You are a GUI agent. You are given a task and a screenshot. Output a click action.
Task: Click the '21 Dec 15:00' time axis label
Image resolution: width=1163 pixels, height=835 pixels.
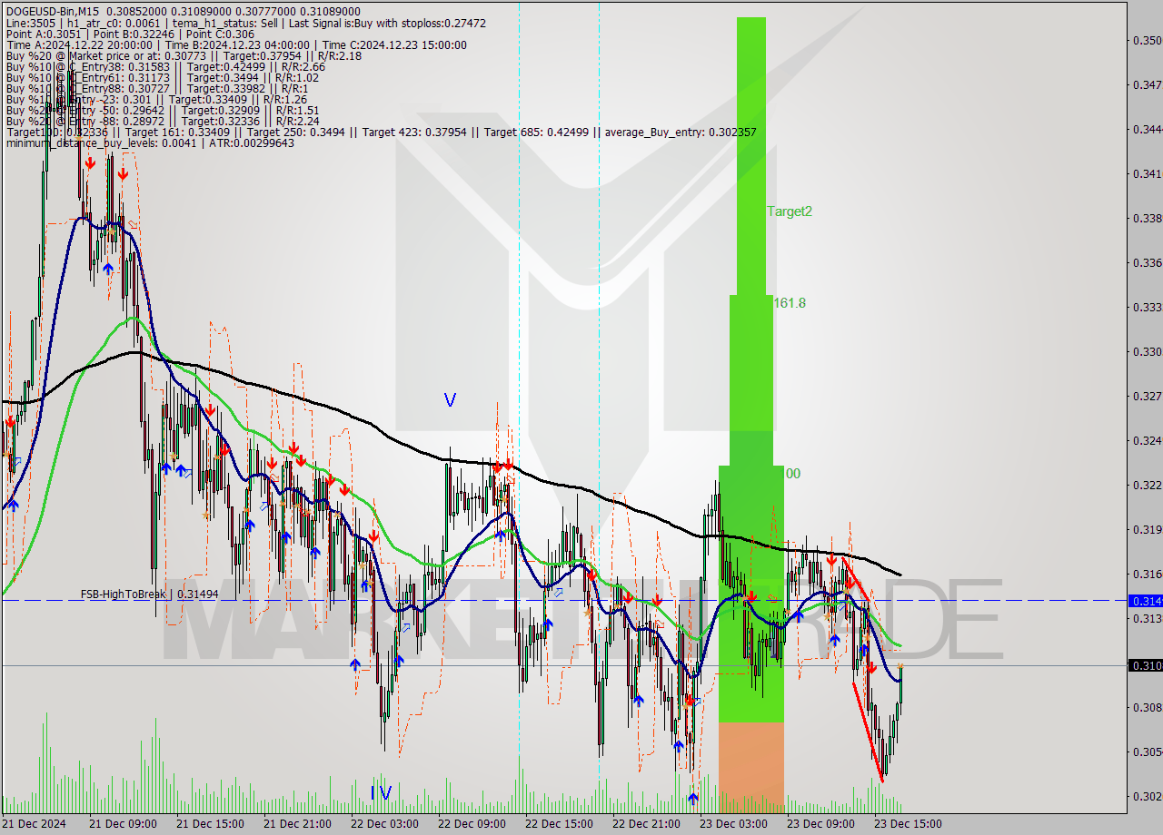click(210, 824)
